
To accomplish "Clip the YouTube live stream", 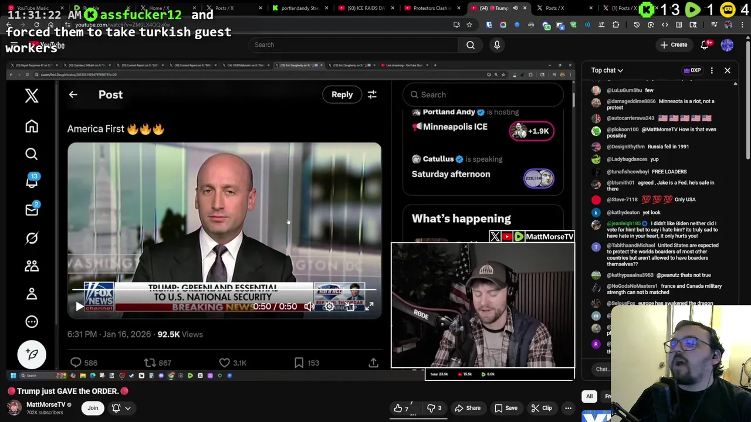I will [x=541, y=408].
